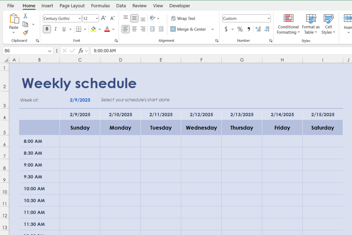The image size is (352, 235).
Task: Open the font color picker arrow
Action: pyautogui.click(x=113, y=29)
